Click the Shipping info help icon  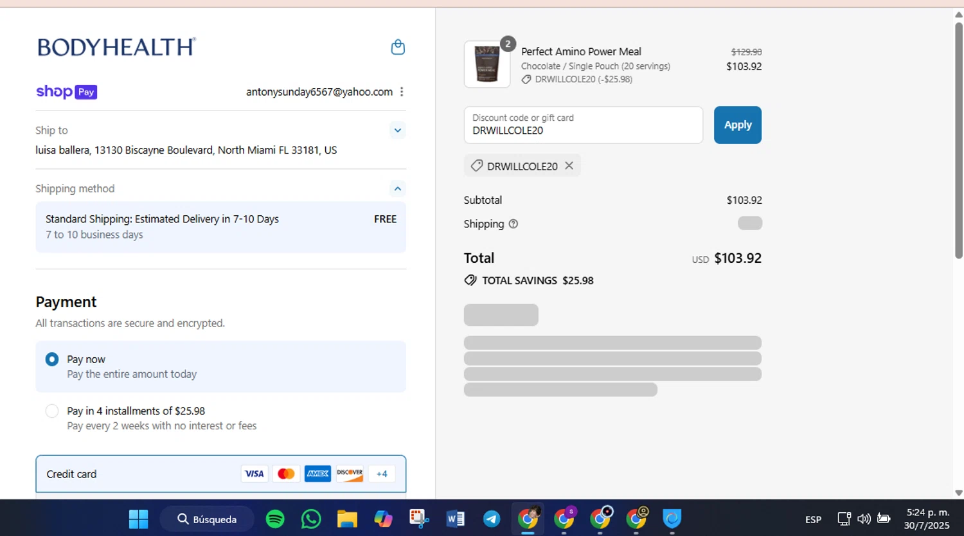[513, 224]
